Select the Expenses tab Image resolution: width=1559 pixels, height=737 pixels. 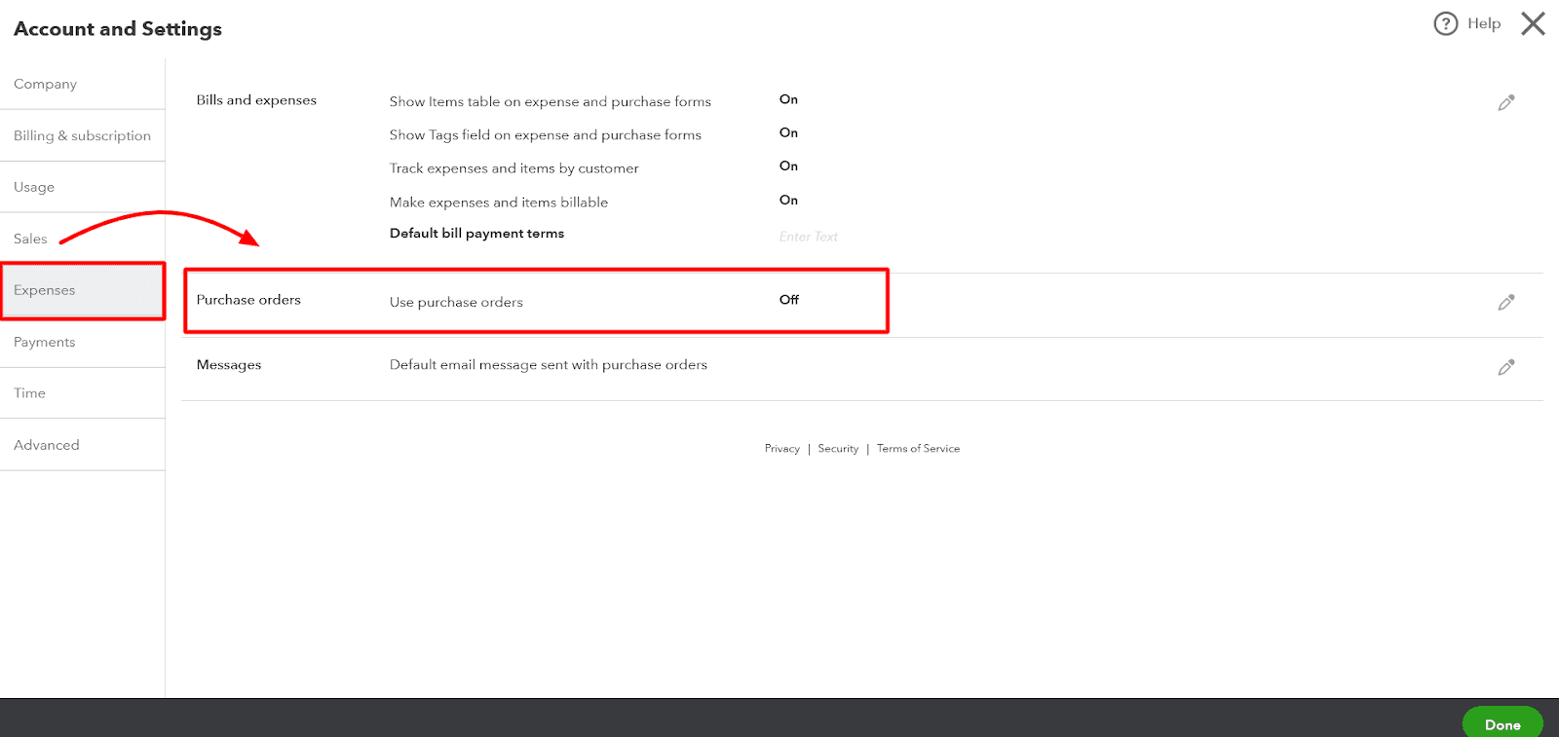pos(83,290)
